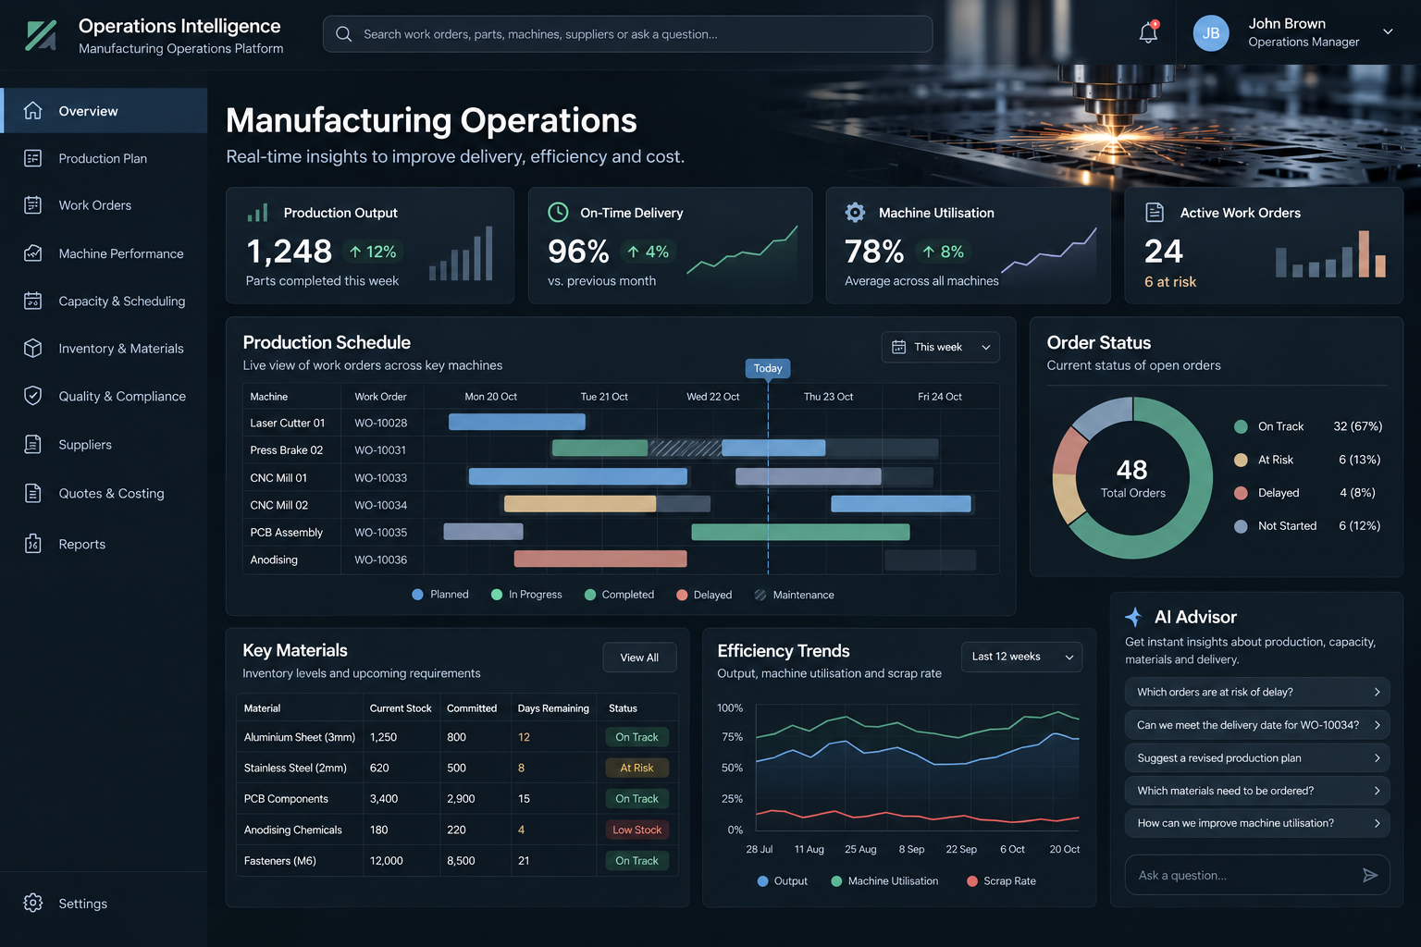
Task: Expand 'Suggest a revised production plan' prompt
Action: 1257,757
